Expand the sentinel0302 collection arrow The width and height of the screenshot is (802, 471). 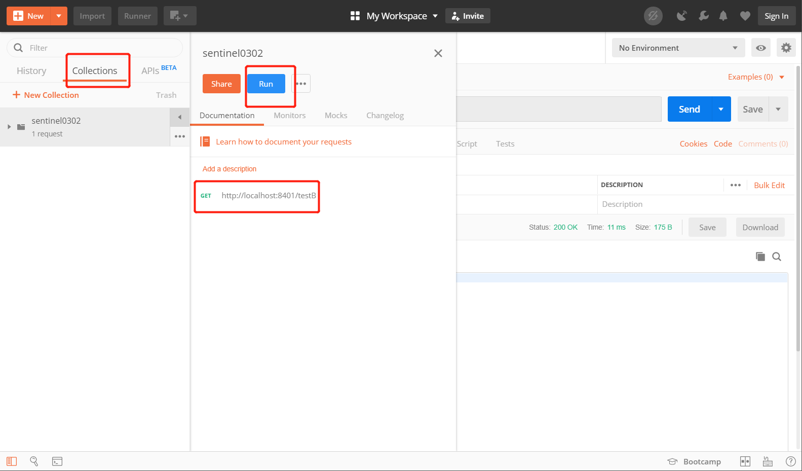[9, 127]
